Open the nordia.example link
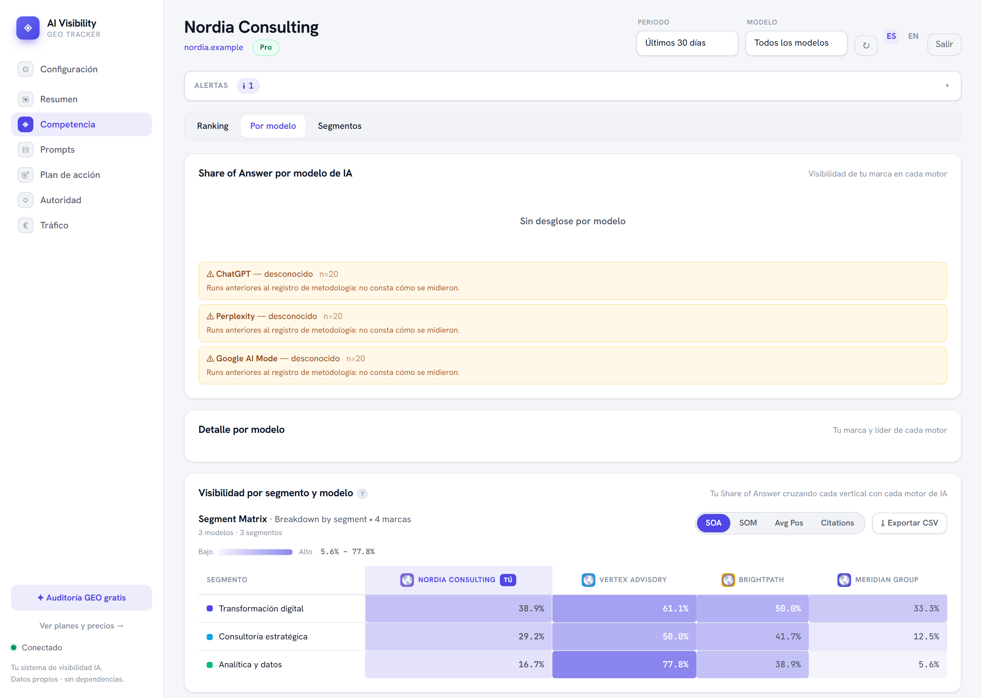 (x=214, y=48)
